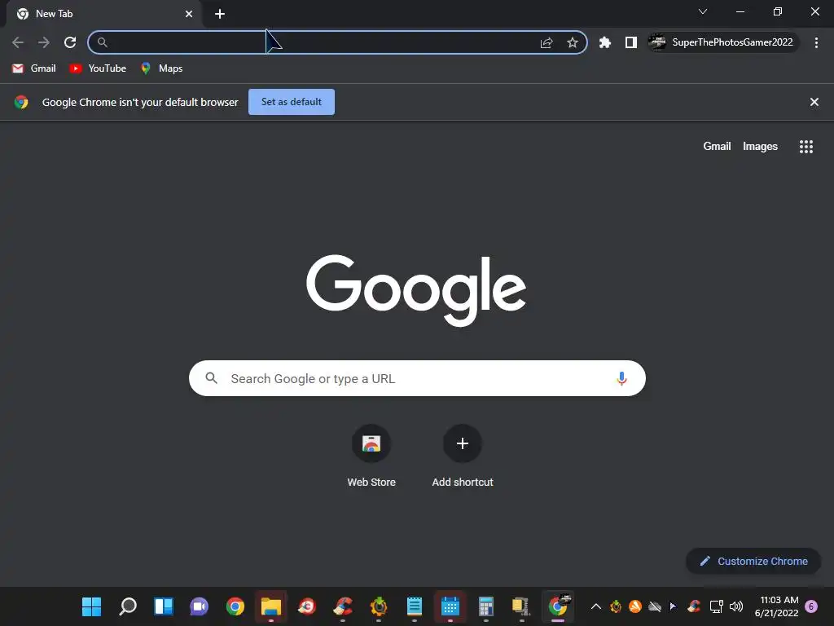834x626 pixels.
Task: Open the Extensions puzzle icon
Action: [605, 42]
